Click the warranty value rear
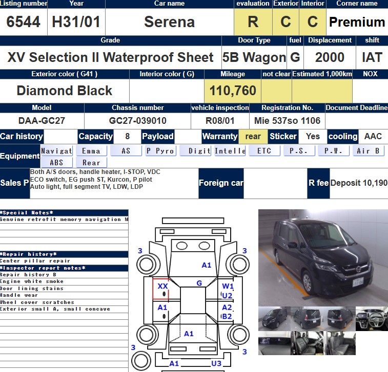This screenshot has width=388, height=372. coord(253,136)
